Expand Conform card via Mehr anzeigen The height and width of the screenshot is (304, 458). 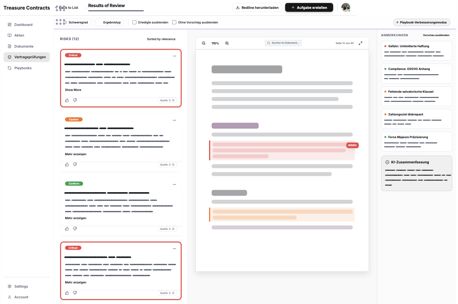pos(76,218)
